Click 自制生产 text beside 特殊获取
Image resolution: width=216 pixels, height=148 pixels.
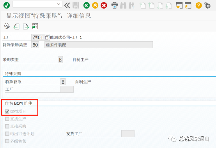(x=83, y=82)
